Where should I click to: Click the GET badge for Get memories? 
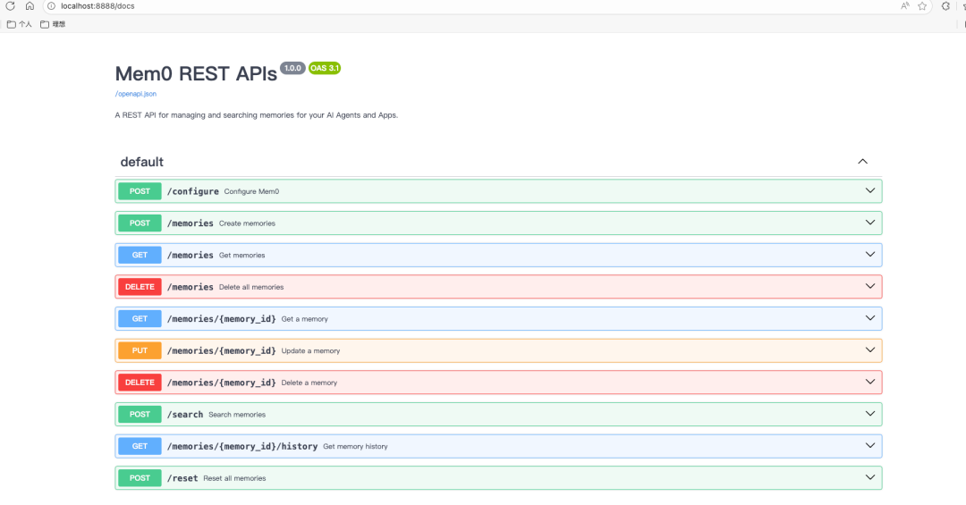(140, 255)
